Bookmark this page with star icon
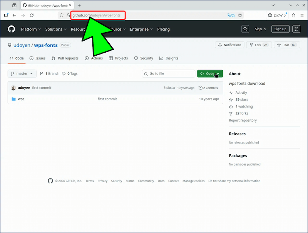This screenshot has height=233, width=308. pos(240,15)
